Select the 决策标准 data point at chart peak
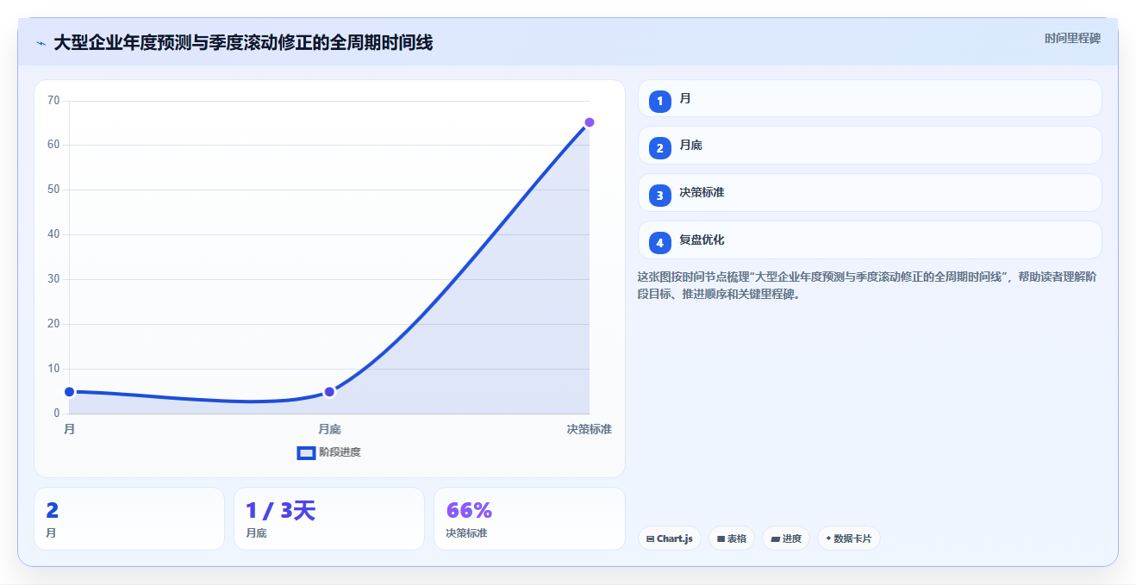This screenshot has height=585, width=1136. tap(590, 122)
